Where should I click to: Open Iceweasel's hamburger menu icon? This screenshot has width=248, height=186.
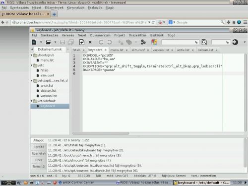point(246,22)
